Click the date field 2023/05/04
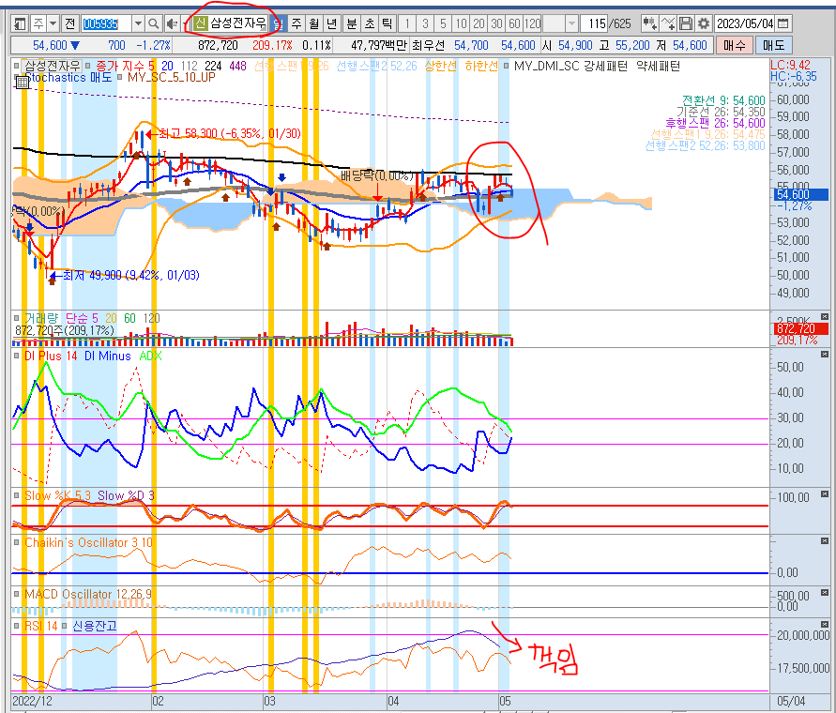The image size is (836, 713). (x=745, y=23)
